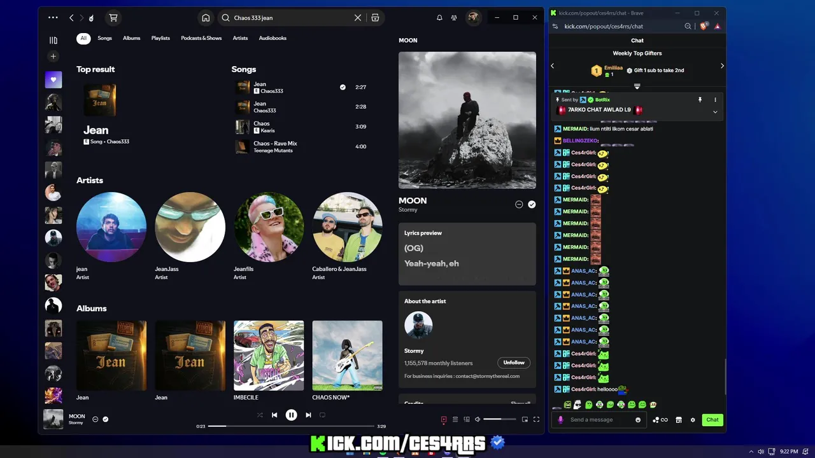
Task: Expand the pinned message chevron in Kick chat
Action: point(715,112)
